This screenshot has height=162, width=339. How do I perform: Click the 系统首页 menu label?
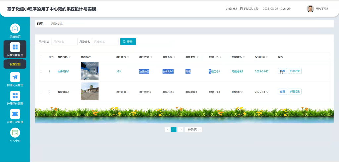point(15,36)
